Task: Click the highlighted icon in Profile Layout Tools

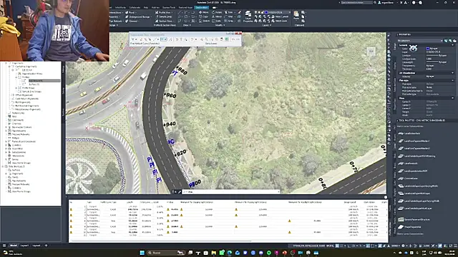Action: 164,39
